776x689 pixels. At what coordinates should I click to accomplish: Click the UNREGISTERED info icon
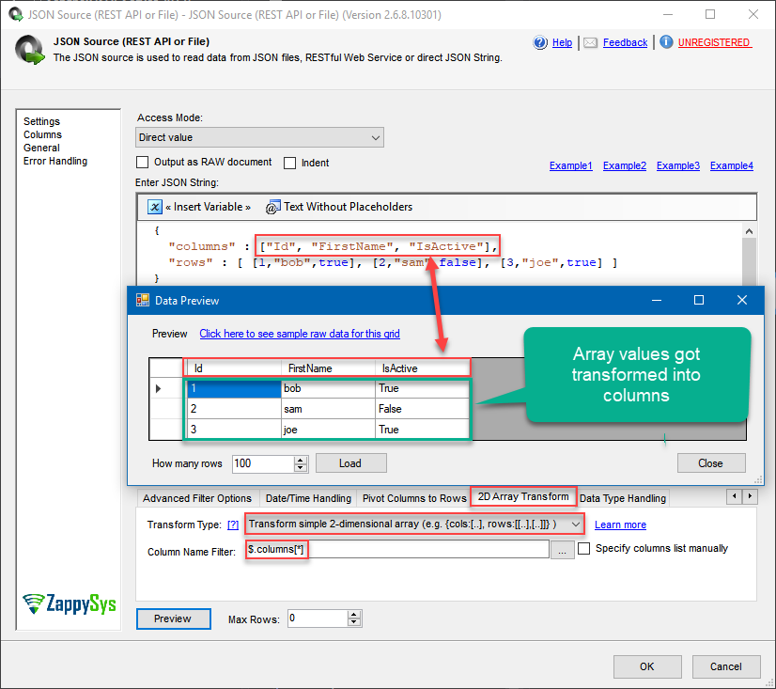point(667,42)
